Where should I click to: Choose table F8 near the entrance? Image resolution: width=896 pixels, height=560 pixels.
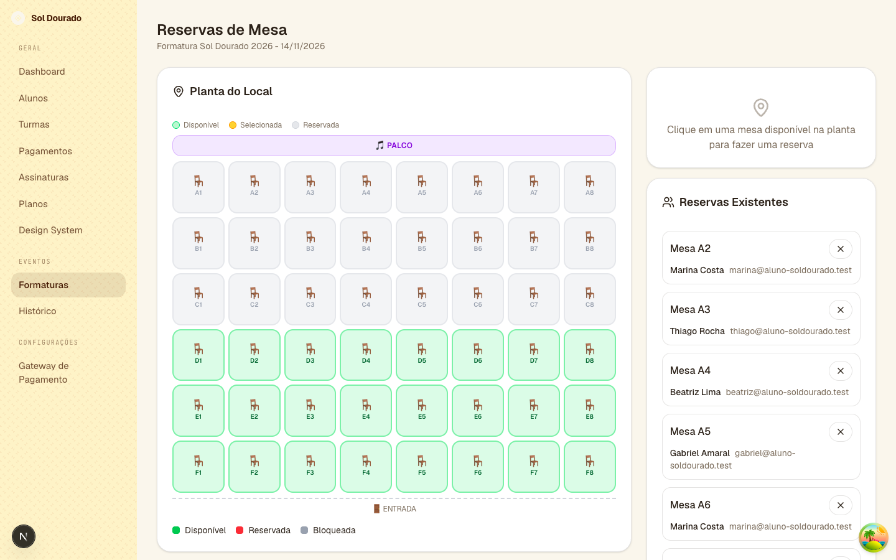click(590, 467)
